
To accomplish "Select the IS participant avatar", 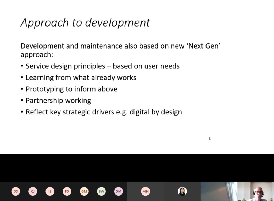I will (x=50, y=191).
